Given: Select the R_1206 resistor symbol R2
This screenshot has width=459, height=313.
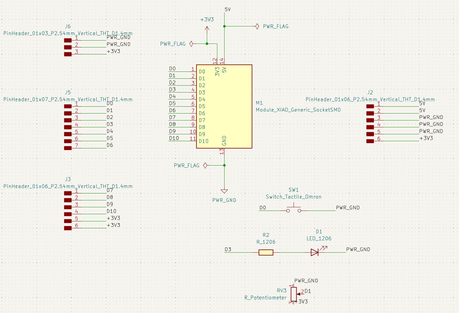Looking at the screenshot, I should [265, 252].
